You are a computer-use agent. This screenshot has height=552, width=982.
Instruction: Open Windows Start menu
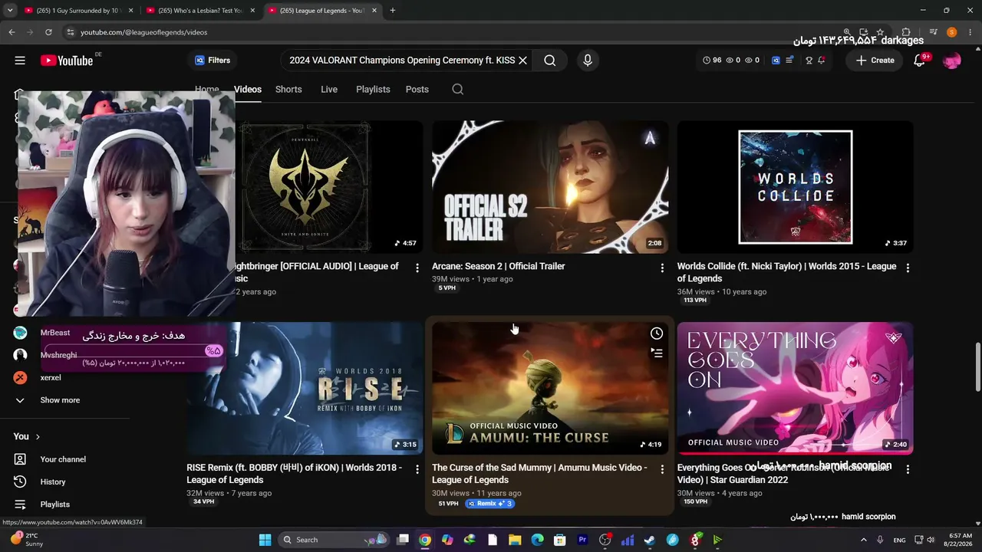pyautogui.click(x=265, y=540)
